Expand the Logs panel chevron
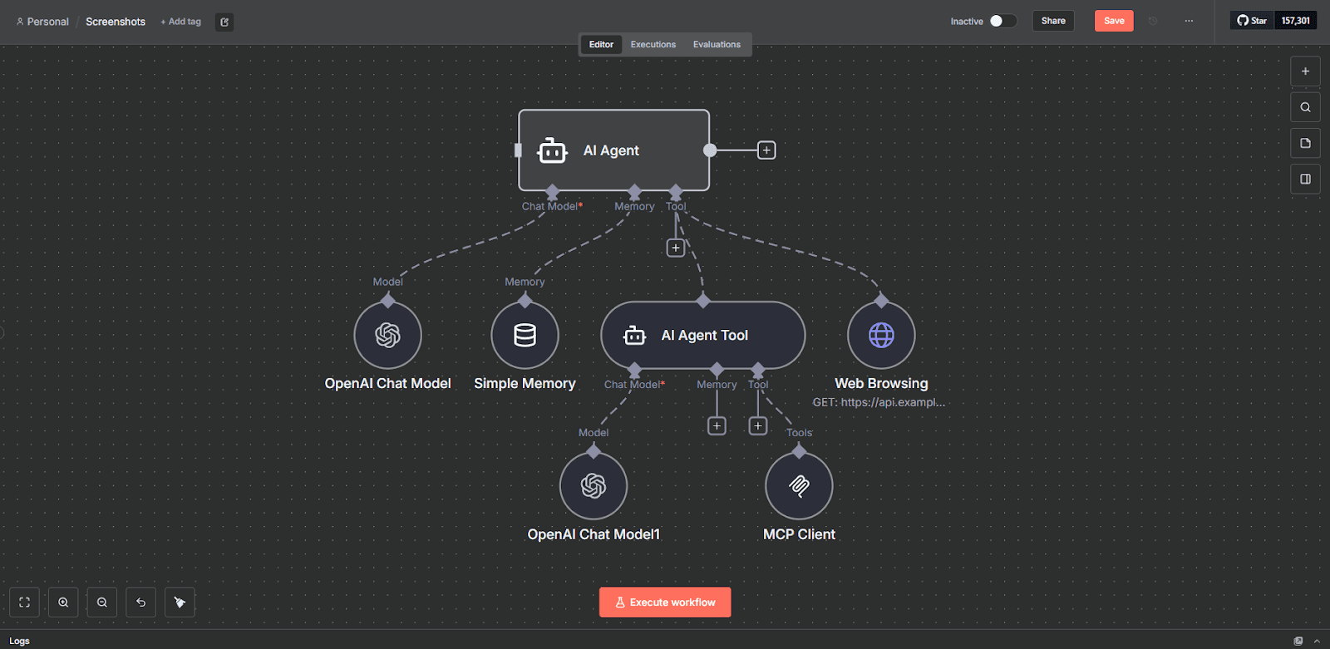Image resolution: width=1330 pixels, height=649 pixels. point(1317,641)
